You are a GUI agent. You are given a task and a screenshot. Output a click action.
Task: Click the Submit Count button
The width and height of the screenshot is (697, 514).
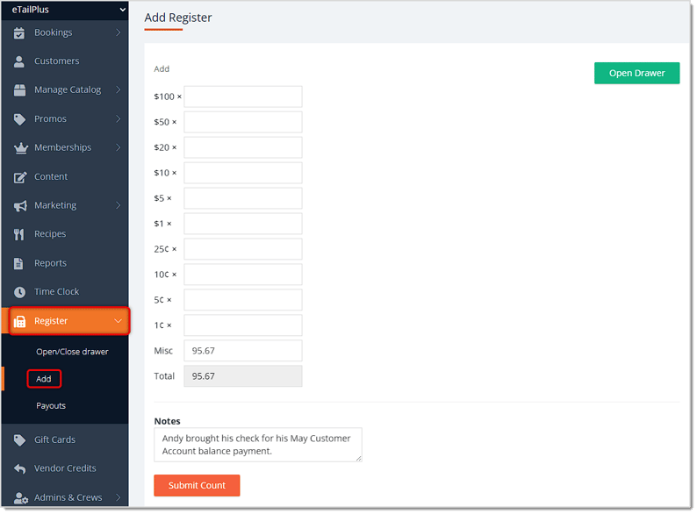tap(197, 486)
